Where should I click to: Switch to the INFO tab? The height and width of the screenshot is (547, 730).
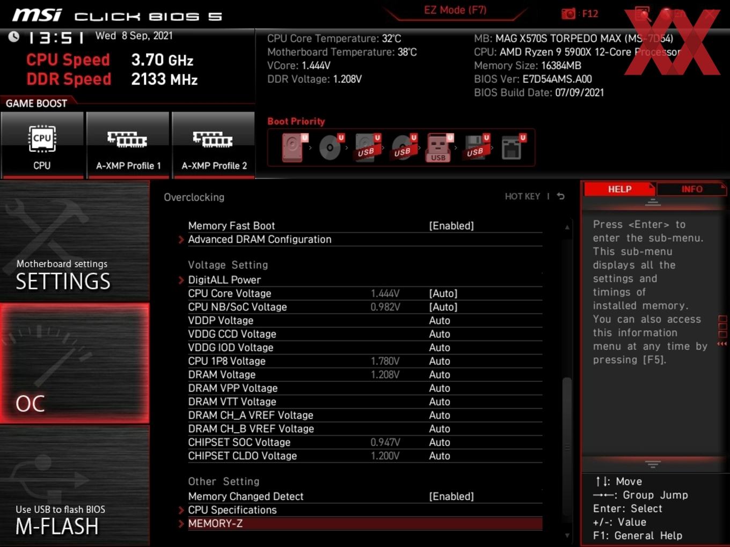tap(691, 189)
